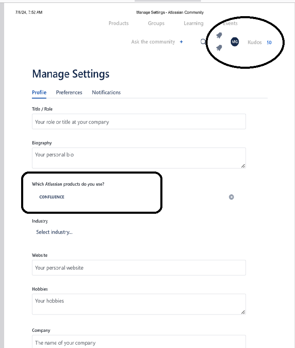This screenshot has height=348, width=295.
Task: Click the page title Manage Settings - Atlassian Community
Action: tap(170, 12)
